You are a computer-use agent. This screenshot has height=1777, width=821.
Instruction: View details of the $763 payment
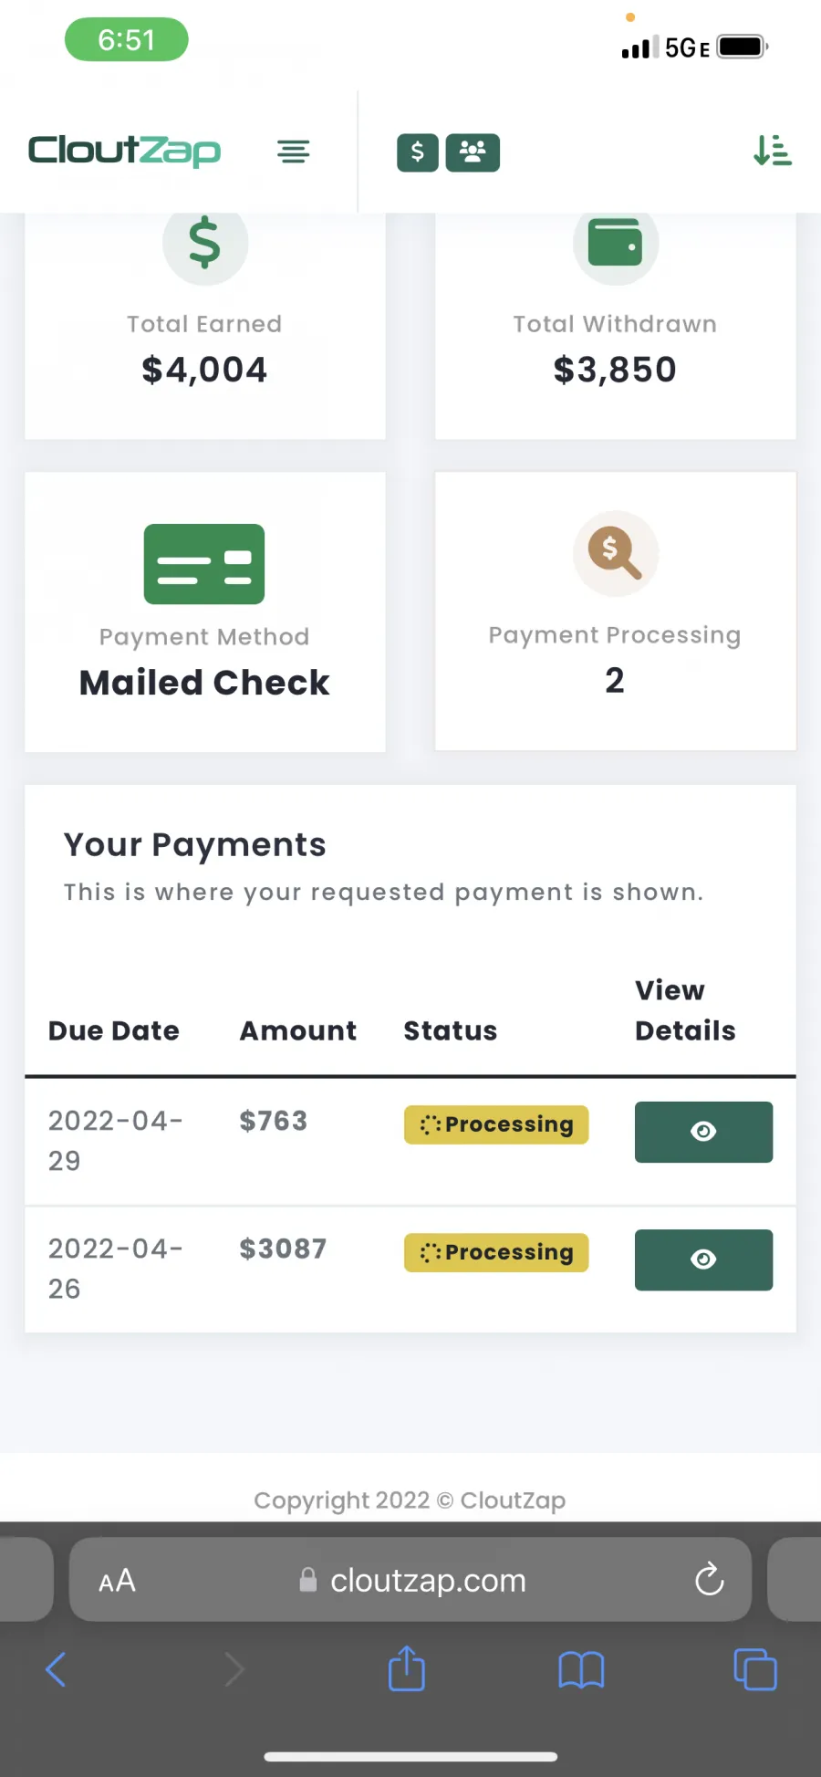(703, 1132)
